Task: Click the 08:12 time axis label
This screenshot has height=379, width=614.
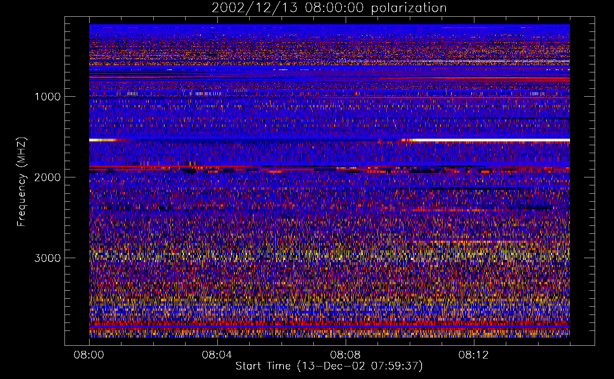Action: pos(474,355)
